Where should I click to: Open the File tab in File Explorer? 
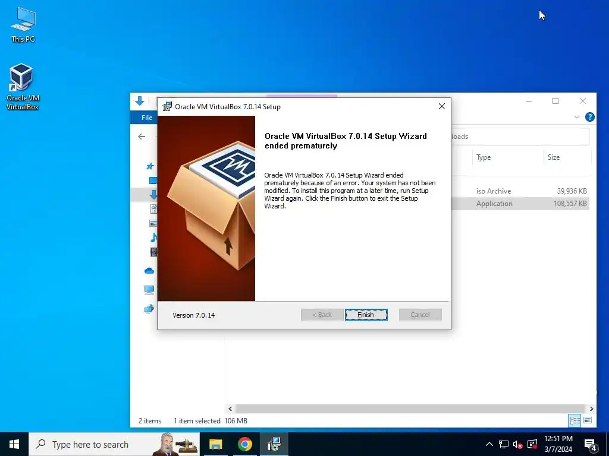pos(147,118)
